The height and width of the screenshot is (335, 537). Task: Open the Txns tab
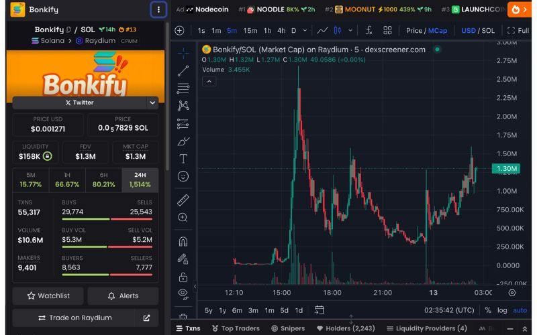coord(188,328)
